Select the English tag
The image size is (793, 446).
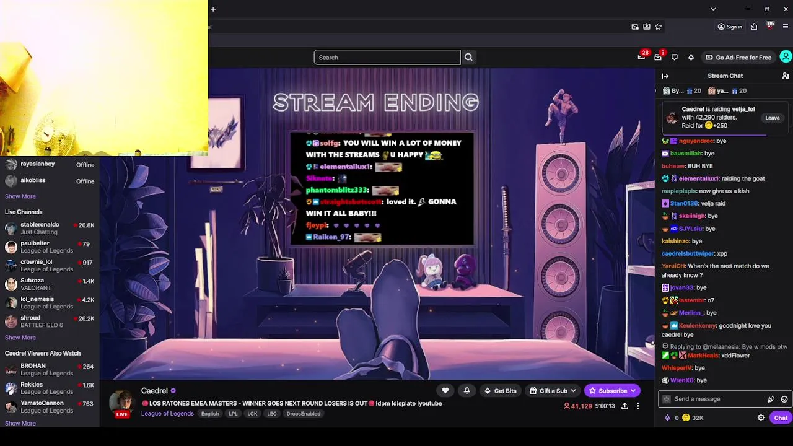point(210,414)
